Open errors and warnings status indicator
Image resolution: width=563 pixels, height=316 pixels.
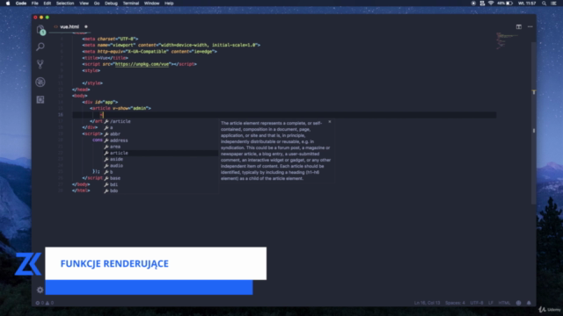coord(45,303)
